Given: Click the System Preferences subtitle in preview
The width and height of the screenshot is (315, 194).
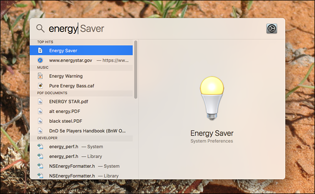Looking at the screenshot, I should coord(212,141).
